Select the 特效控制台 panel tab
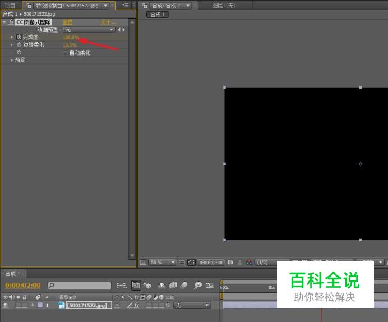Image resolution: width=388 pixels, height=322 pixels. [x=67, y=6]
